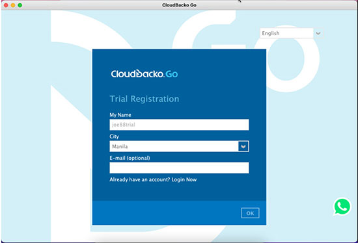Click the E-mail (optional) input field
The height and width of the screenshot is (243, 358).
(179, 168)
